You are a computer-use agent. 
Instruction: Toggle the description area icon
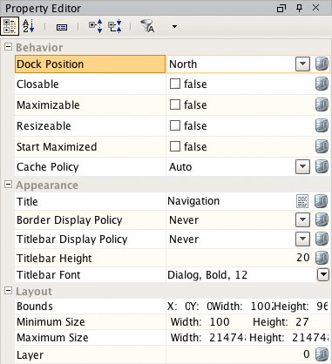(62, 27)
